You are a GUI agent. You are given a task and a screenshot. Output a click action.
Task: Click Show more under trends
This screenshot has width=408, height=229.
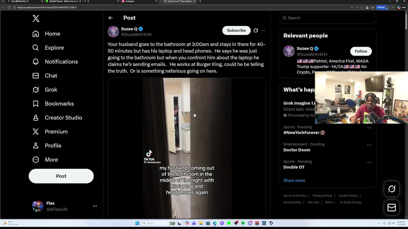coord(294,180)
